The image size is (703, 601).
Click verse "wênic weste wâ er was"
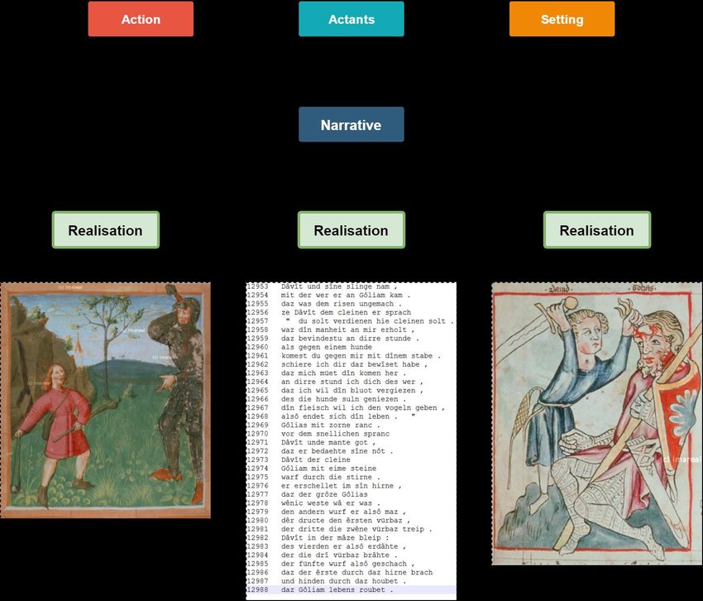331,502
